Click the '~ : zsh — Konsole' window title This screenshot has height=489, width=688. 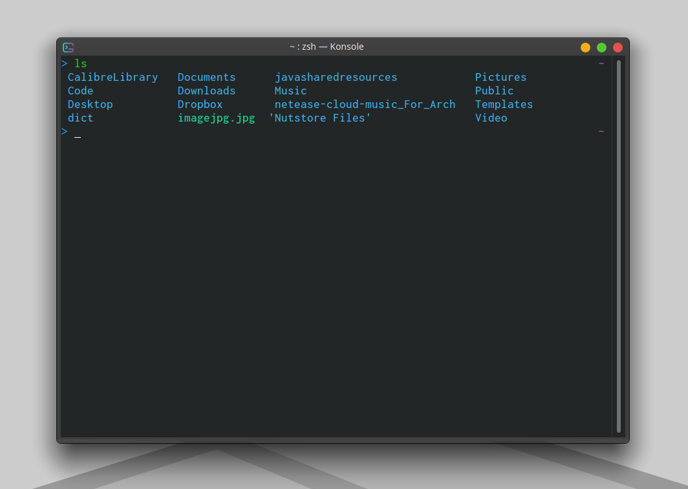tap(327, 47)
